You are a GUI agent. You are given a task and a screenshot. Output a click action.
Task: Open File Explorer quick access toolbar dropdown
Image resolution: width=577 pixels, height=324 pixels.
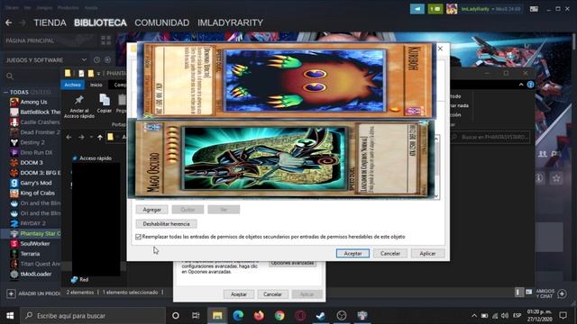98,74
